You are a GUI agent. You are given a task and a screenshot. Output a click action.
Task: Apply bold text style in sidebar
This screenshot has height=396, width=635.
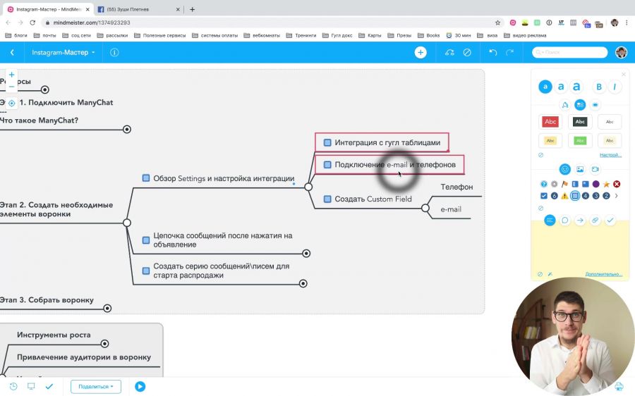pos(599,87)
